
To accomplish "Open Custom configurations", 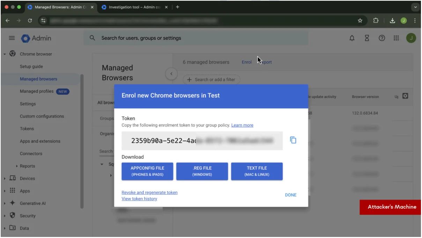I will 42,116.
